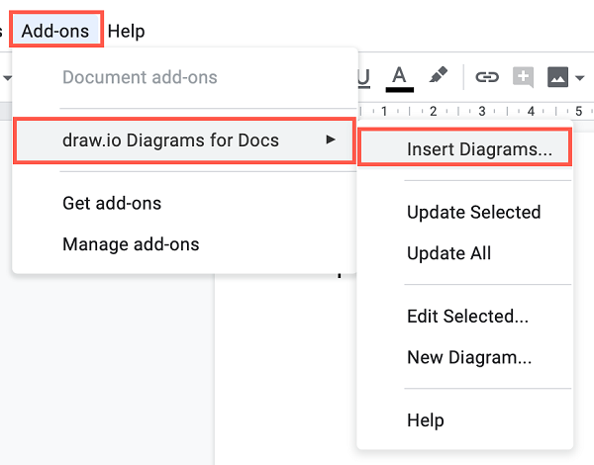
Task: Click the insert link icon
Action: click(487, 77)
